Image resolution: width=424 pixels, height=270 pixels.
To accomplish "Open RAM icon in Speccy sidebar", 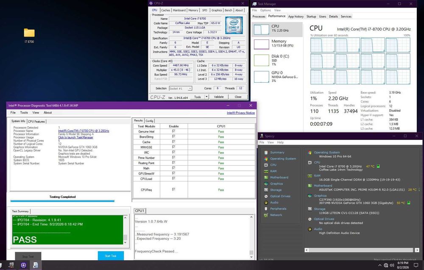I will [x=266, y=171].
